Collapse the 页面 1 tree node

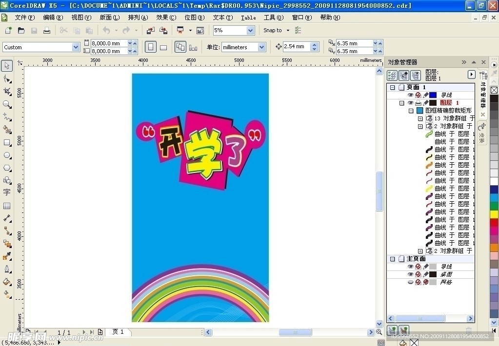392,87
